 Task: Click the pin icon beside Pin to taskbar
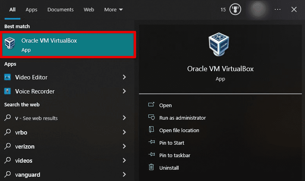[152, 154]
